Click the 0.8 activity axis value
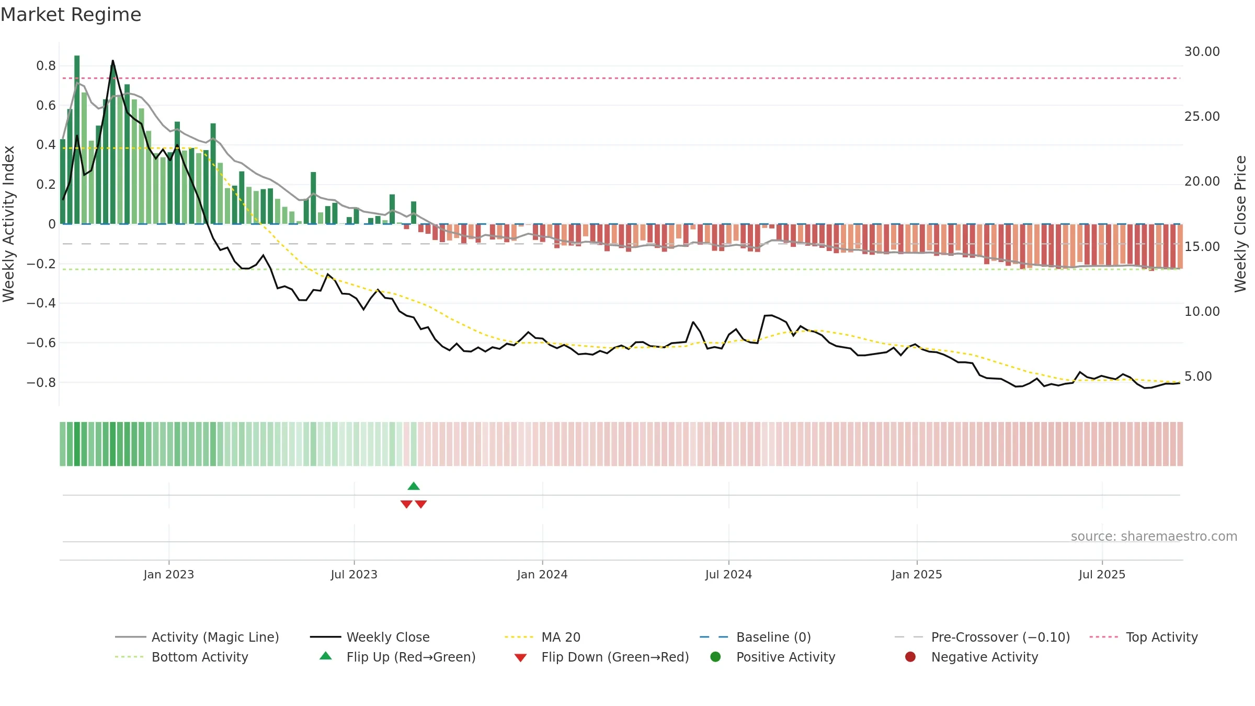 [46, 66]
